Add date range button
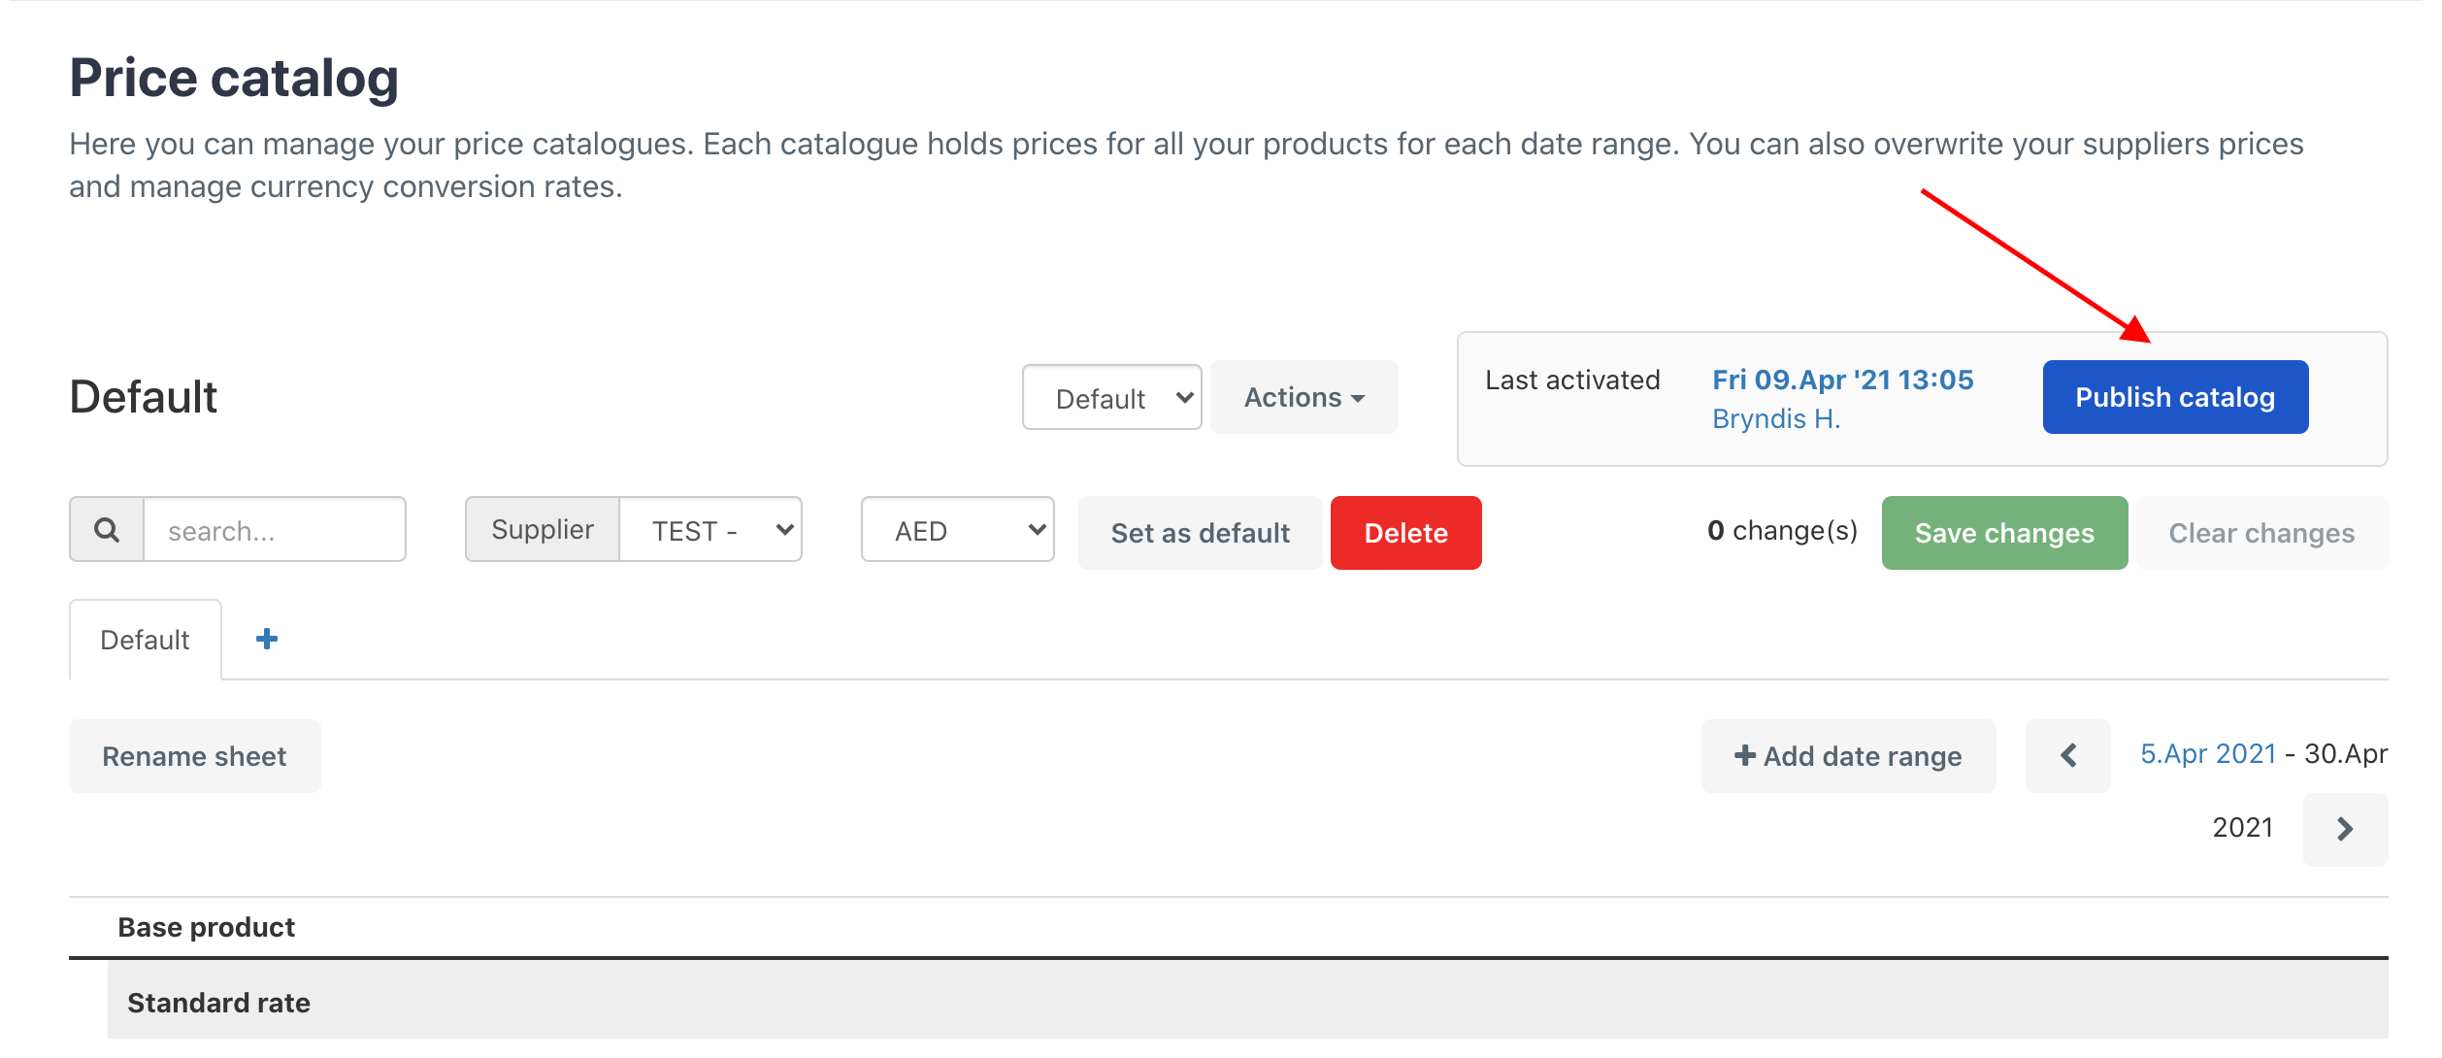The width and height of the screenshot is (2442, 1058). (1848, 756)
